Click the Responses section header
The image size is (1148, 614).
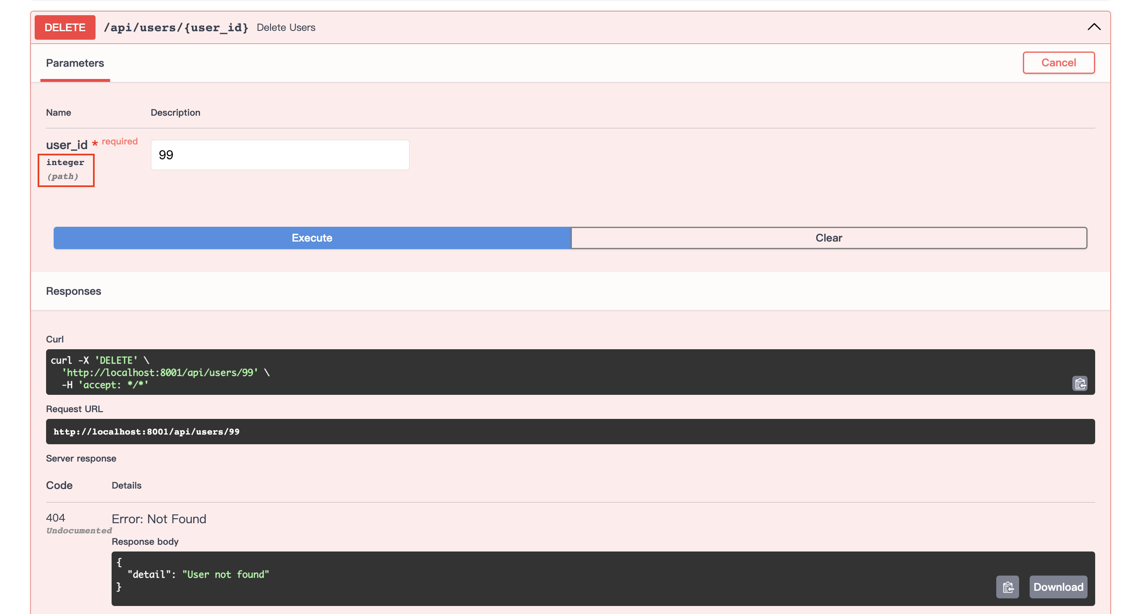click(74, 291)
